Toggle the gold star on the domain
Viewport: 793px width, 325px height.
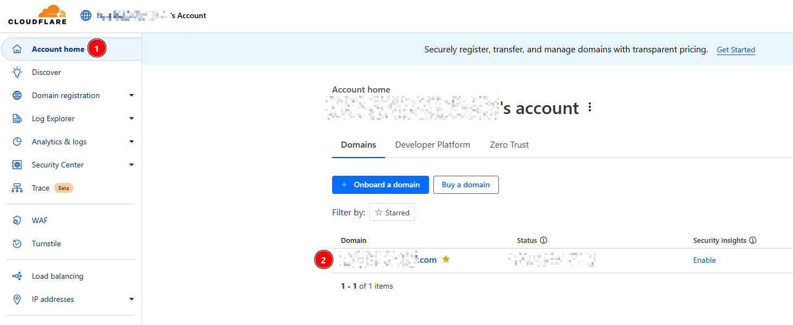point(446,259)
